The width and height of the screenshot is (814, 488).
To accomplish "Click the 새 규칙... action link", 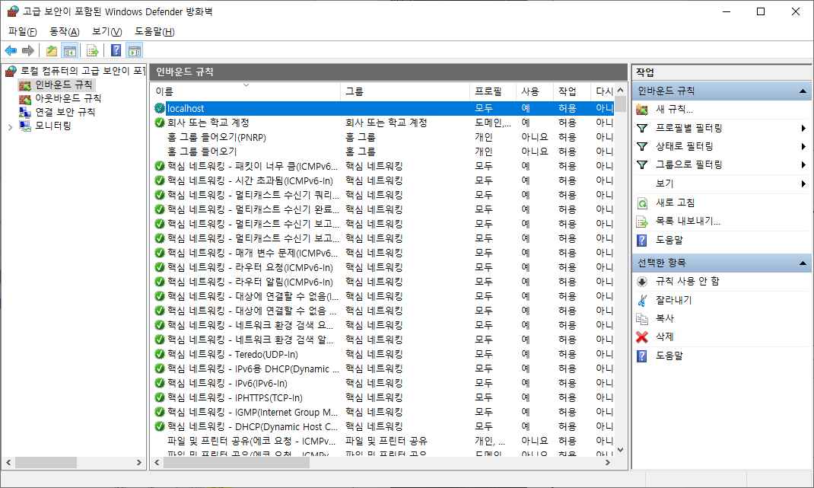I will pos(674,110).
